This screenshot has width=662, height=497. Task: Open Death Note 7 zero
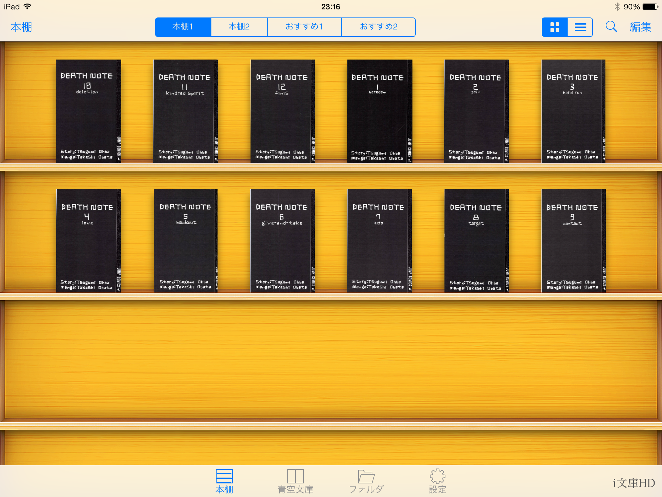point(379,241)
